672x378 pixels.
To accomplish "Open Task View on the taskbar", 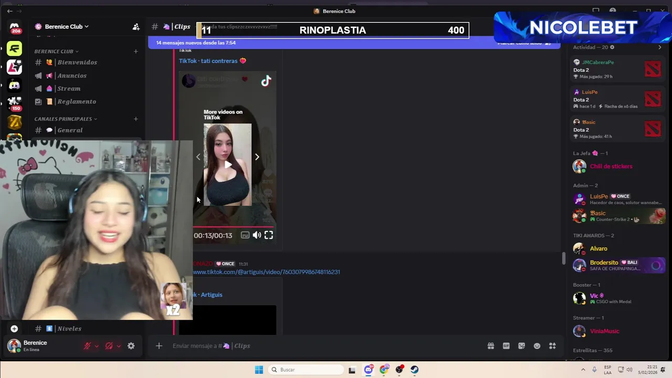I will click(x=352, y=370).
